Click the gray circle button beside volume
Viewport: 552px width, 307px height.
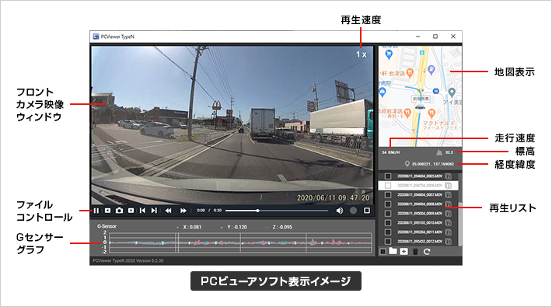coord(353,211)
